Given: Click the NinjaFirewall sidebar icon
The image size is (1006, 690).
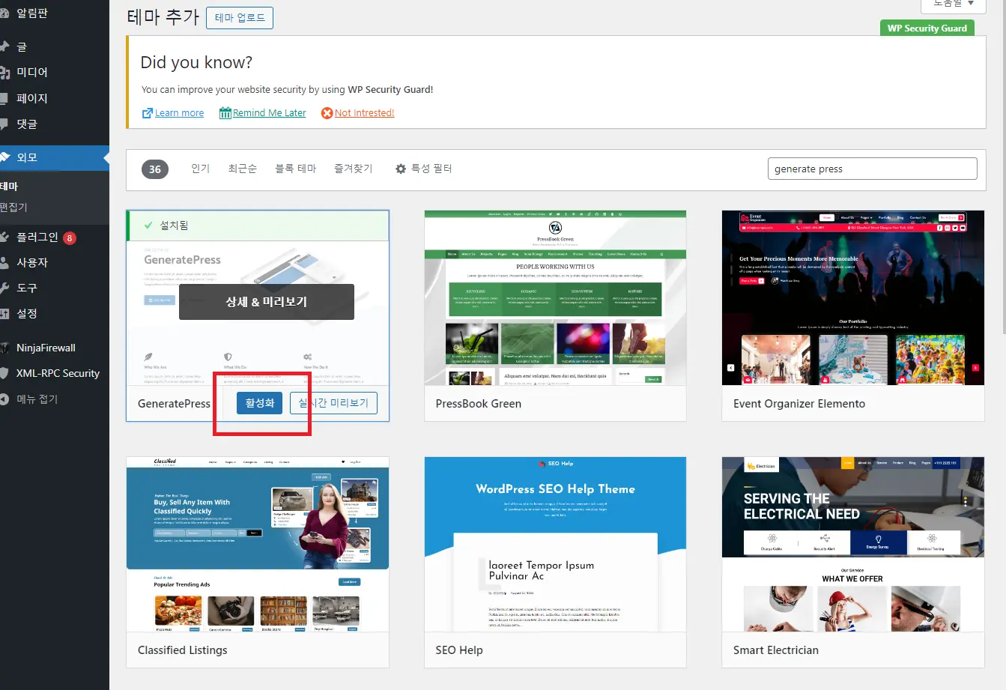Looking at the screenshot, I should [4, 348].
